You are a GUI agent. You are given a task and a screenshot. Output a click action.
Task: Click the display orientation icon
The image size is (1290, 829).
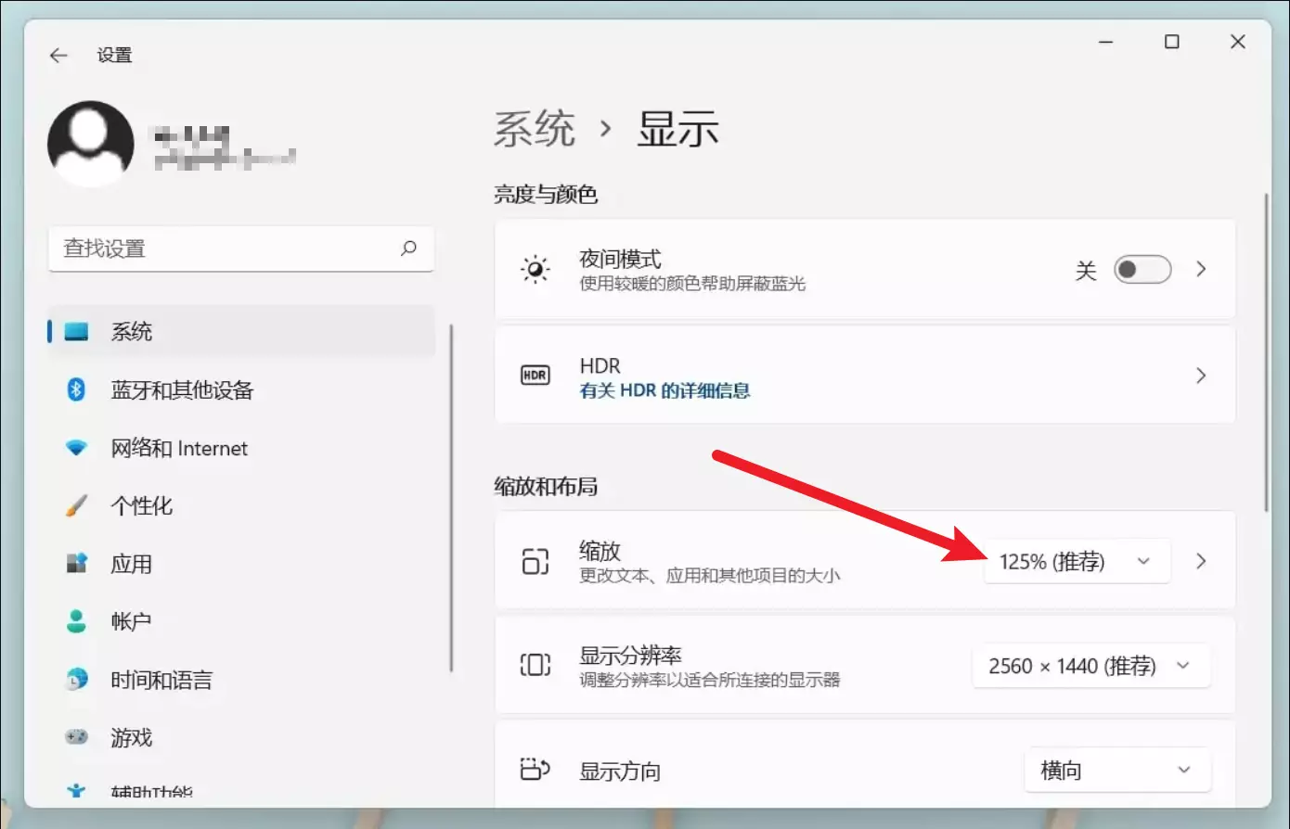tap(535, 770)
